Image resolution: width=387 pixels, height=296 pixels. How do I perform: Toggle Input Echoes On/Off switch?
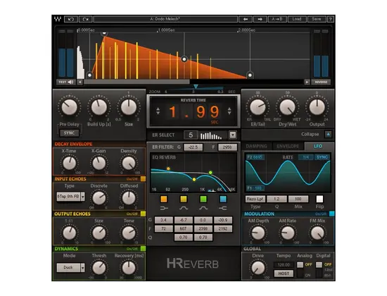click(x=143, y=179)
